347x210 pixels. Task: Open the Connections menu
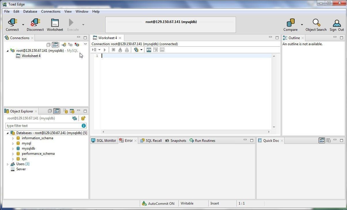click(x=51, y=12)
